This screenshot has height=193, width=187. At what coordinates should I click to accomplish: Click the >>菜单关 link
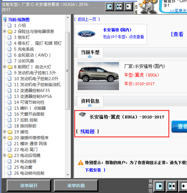(x=178, y=11)
